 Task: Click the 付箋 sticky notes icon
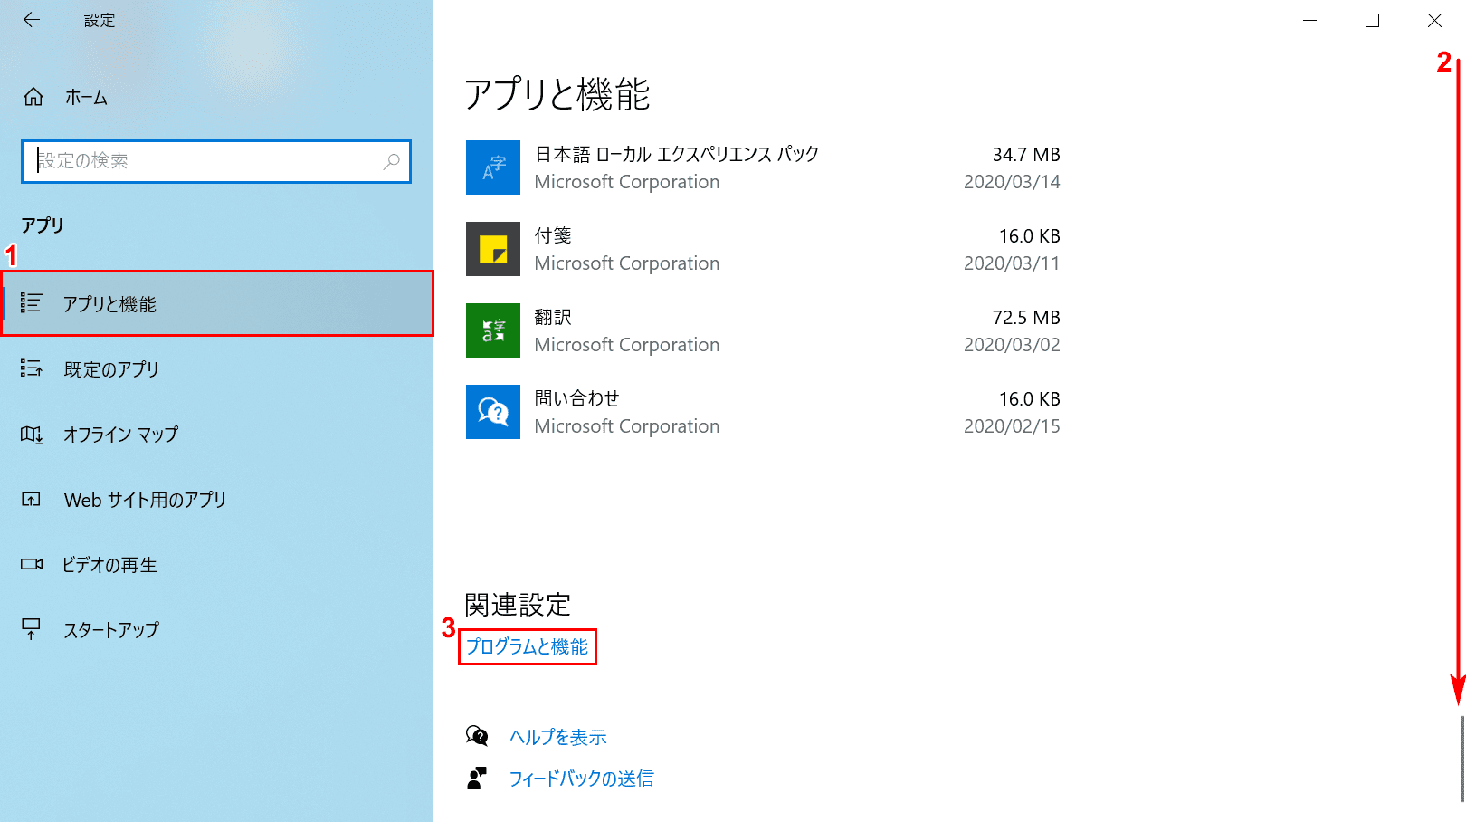point(493,249)
